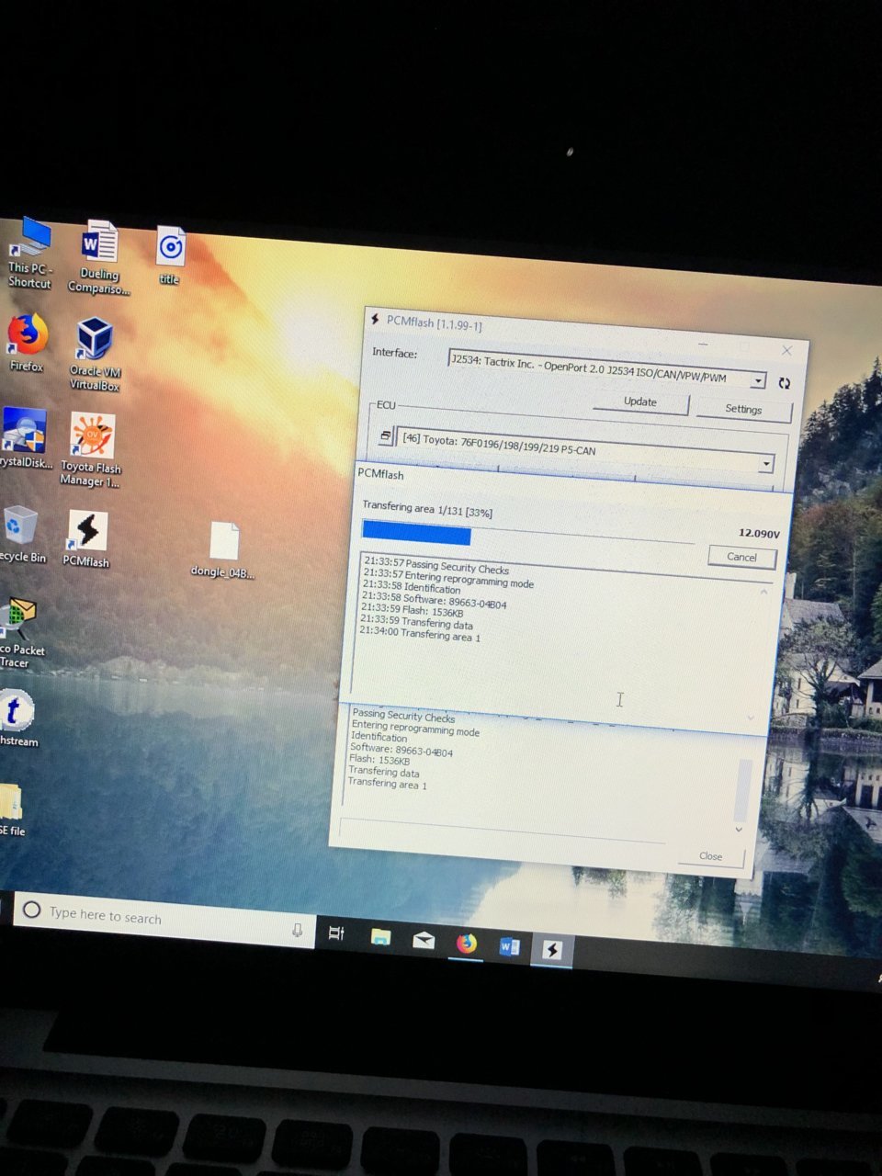882x1176 pixels.
Task: Close the PCMflash main window
Action: [x=786, y=350]
